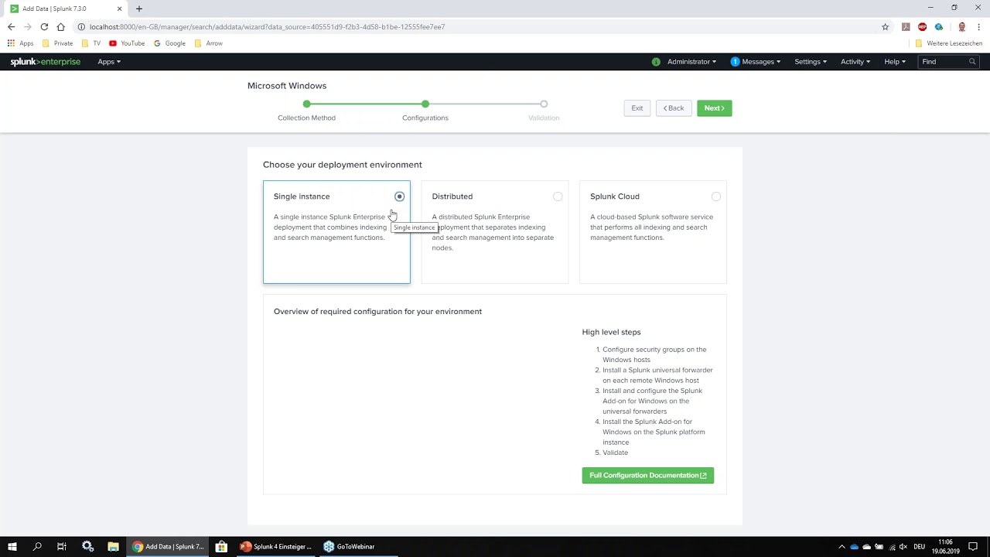The image size is (990, 557).
Task: Open the Messages dropdown
Action: pyautogui.click(x=756, y=62)
